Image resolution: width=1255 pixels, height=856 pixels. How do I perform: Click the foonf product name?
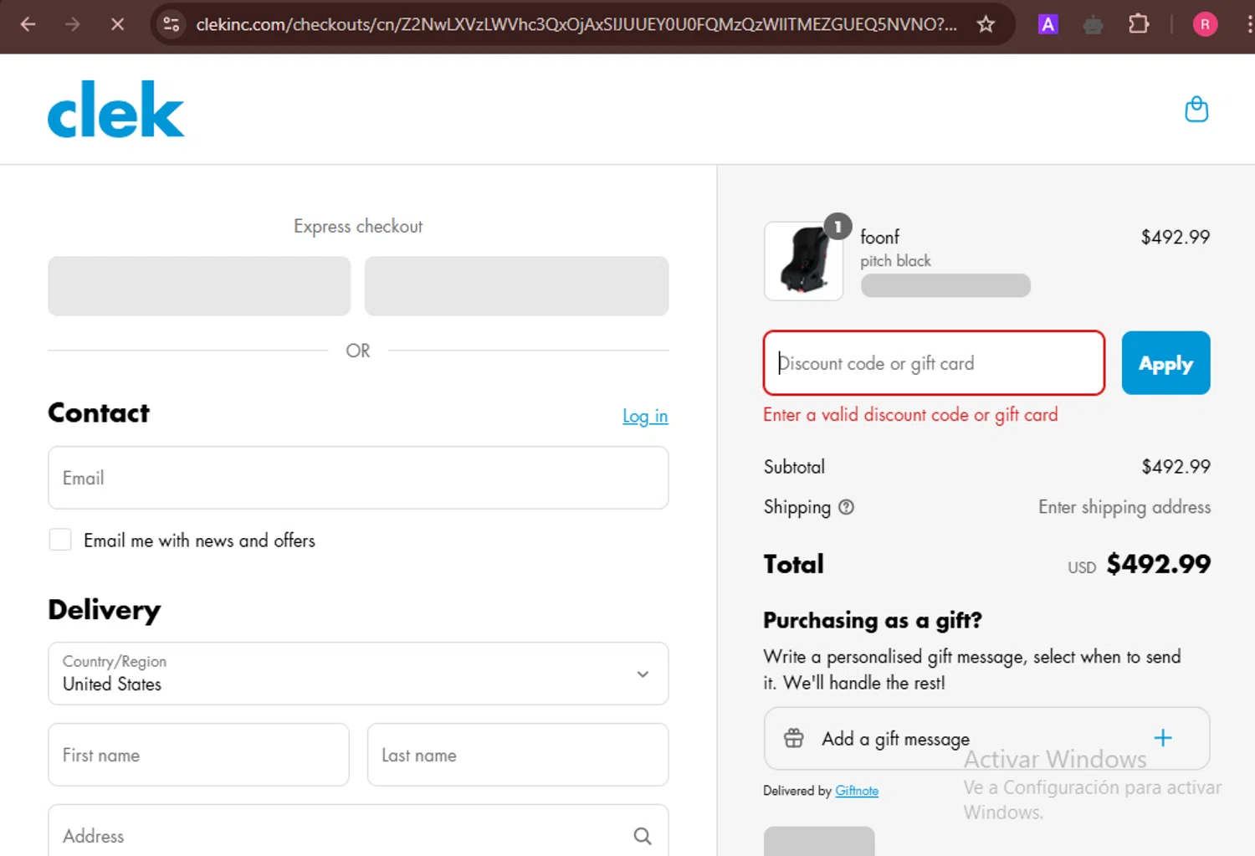coord(880,237)
